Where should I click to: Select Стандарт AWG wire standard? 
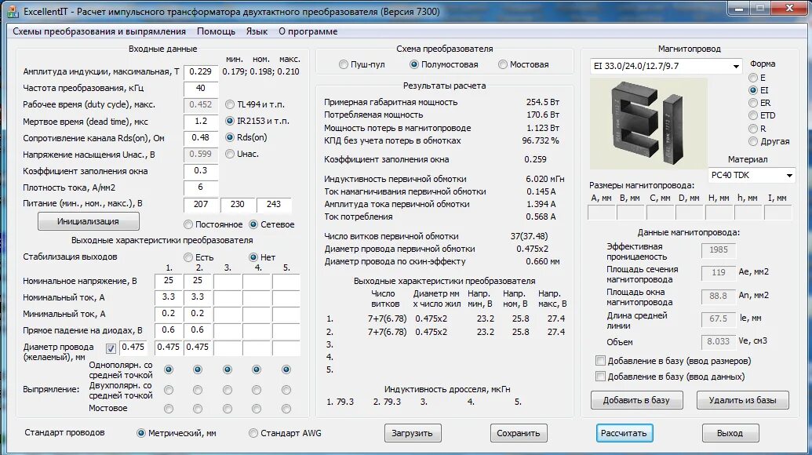click(x=286, y=433)
